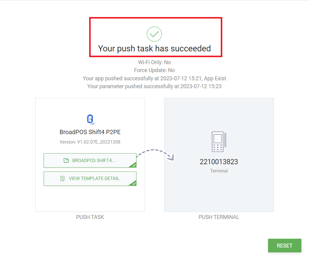Click the PUSH TERMINAL label under the right card
The image size is (309, 260).
(x=219, y=217)
